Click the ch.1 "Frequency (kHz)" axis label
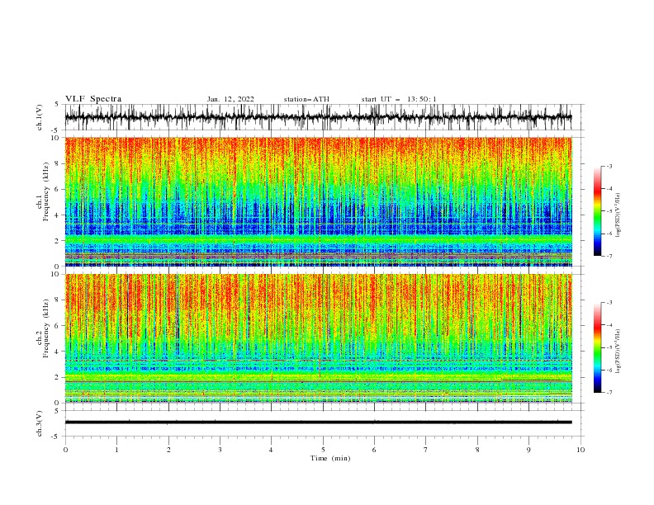This screenshot has width=654, height=505. pyautogui.click(x=46, y=192)
